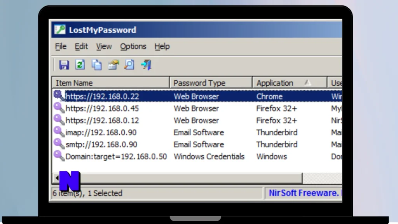
Task: Click Thunderbird in the imap row
Action: click(277, 132)
